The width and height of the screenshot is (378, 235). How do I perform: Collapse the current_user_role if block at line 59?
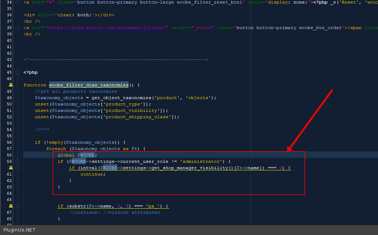[17, 161]
